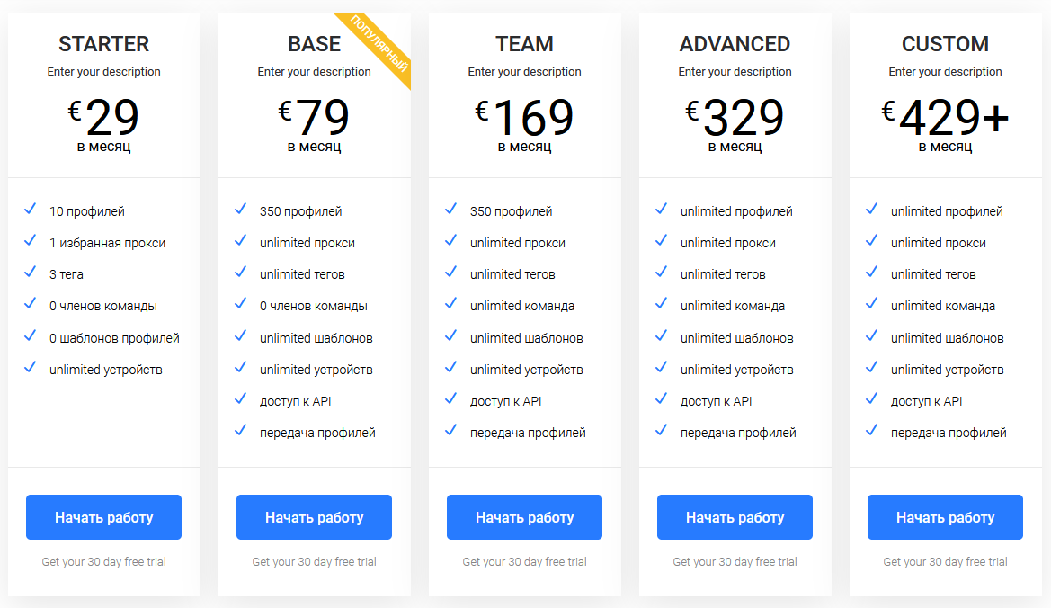Viewport: 1051px width, 608px height.
Task: Select the STARTER plan title
Action: pyautogui.click(x=104, y=44)
